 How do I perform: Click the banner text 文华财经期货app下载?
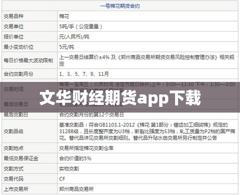pyautogui.click(x=120, y=98)
